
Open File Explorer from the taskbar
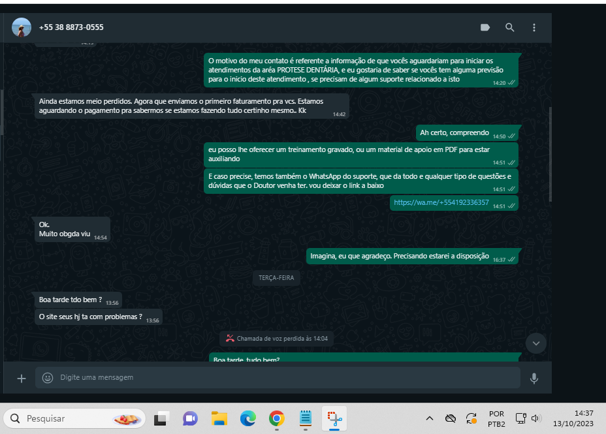(219, 418)
